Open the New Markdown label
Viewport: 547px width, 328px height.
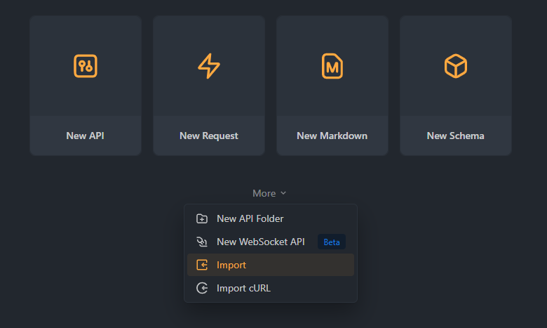tap(332, 136)
